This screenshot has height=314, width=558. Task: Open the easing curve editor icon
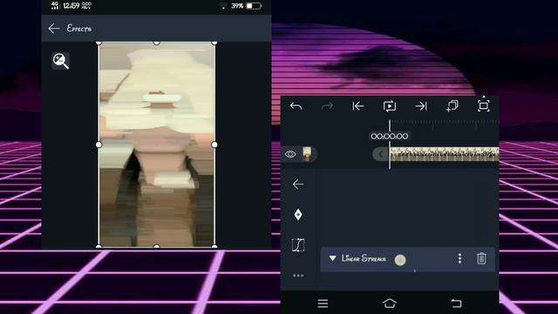(x=298, y=245)
